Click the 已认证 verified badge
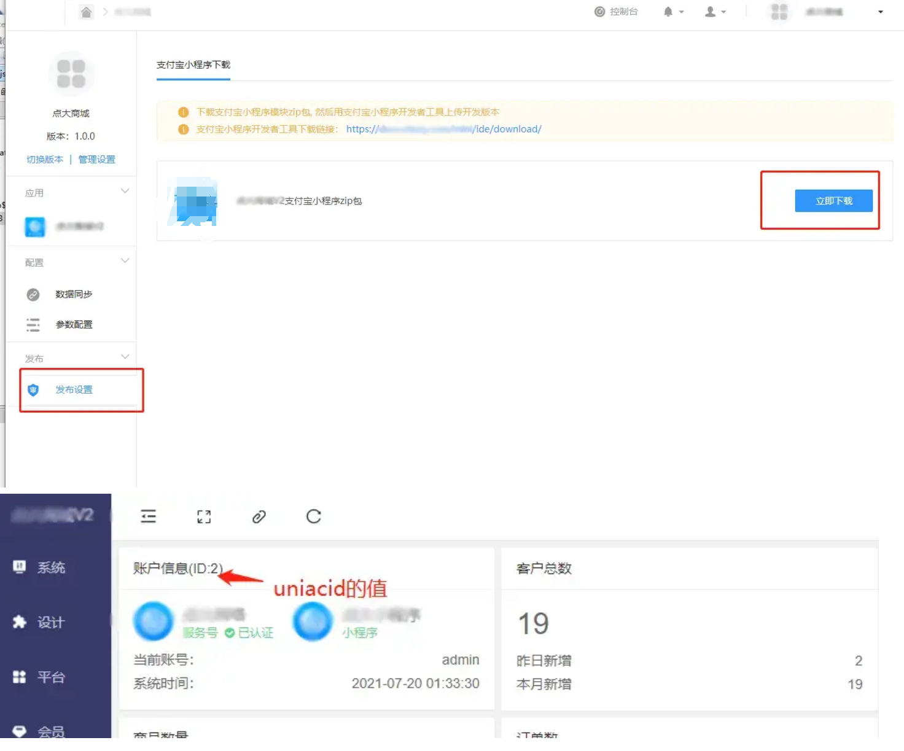The width and height of the screenshot is (904, 751). 249,632
